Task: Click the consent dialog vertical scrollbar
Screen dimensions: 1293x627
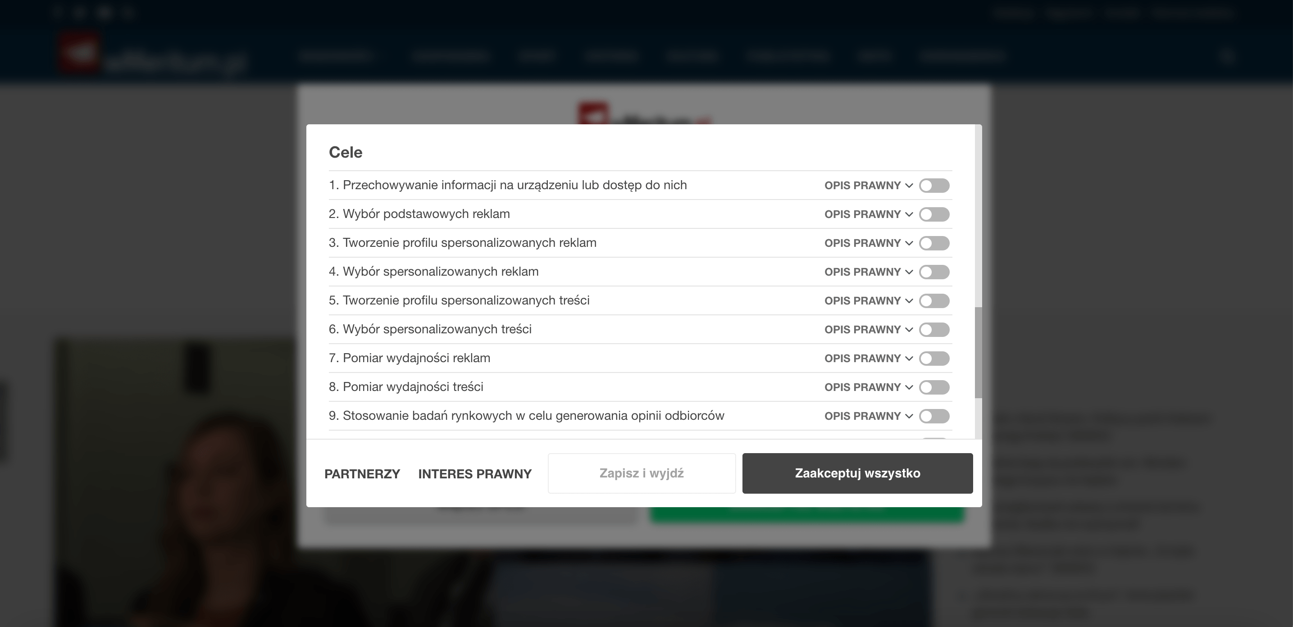Action: tap(978, 351)
